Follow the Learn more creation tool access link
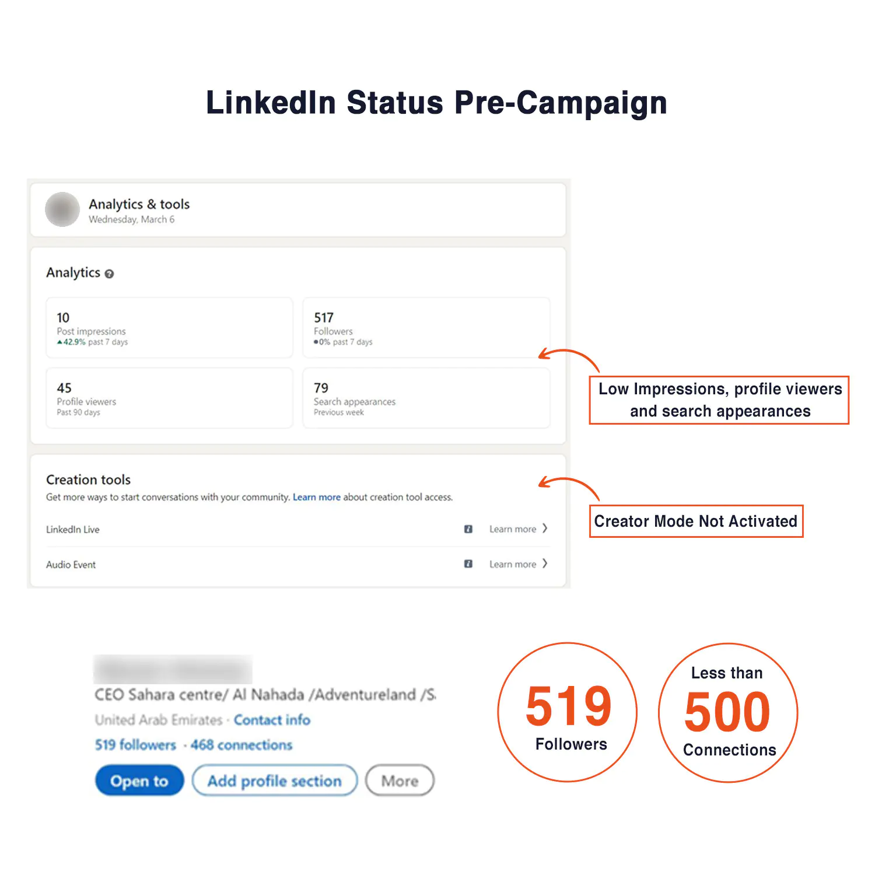 [x=317, y=497]
